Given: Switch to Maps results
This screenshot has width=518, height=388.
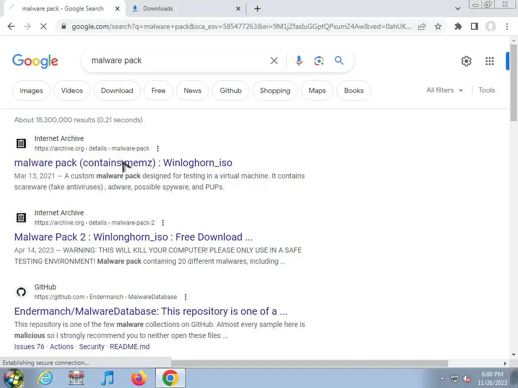Looking at the screenshot, I should click(317, 90).
